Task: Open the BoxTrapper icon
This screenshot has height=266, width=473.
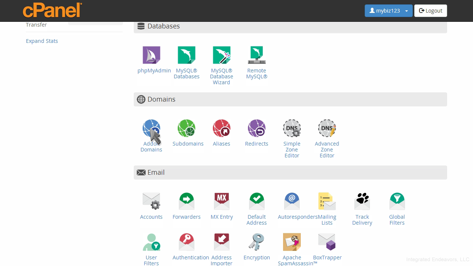Action: pyautogui.click(x=327, y=242)
